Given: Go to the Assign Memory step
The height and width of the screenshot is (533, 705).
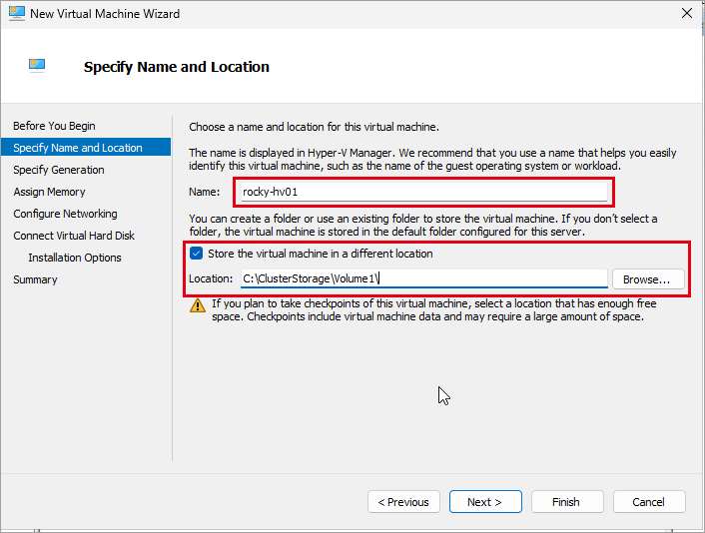Looking at the screenshot, I should [x=49, y=192].
